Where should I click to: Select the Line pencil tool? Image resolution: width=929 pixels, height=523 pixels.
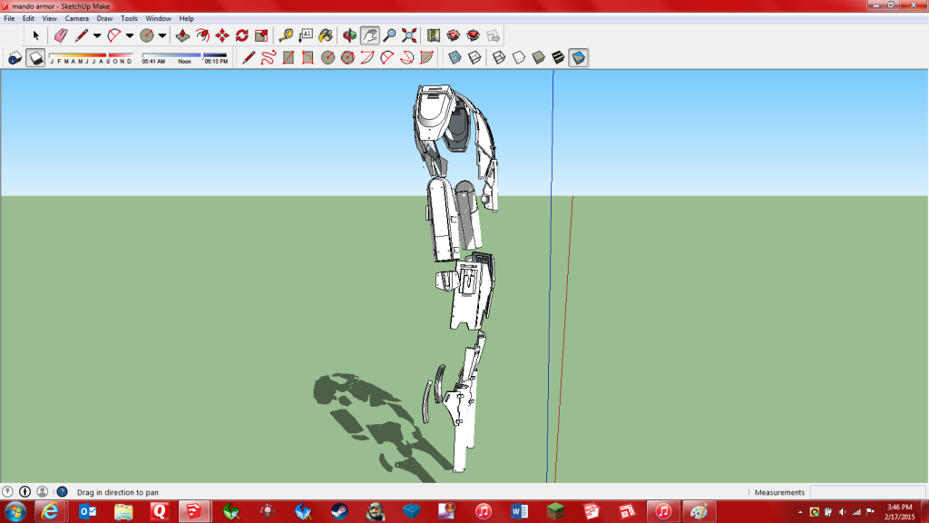click(81, 35)
